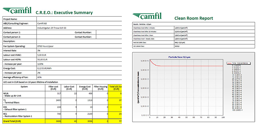Click 'Cleanliness level after 10 minutes' label
Image resolution: width=258 pixels, height=126 pixels.
click(145, 31)
